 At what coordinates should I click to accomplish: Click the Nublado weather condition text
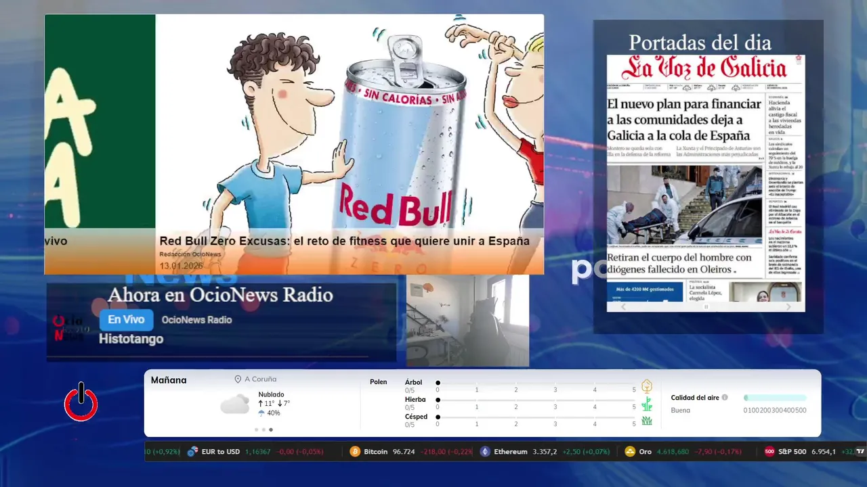click(271, 394)
